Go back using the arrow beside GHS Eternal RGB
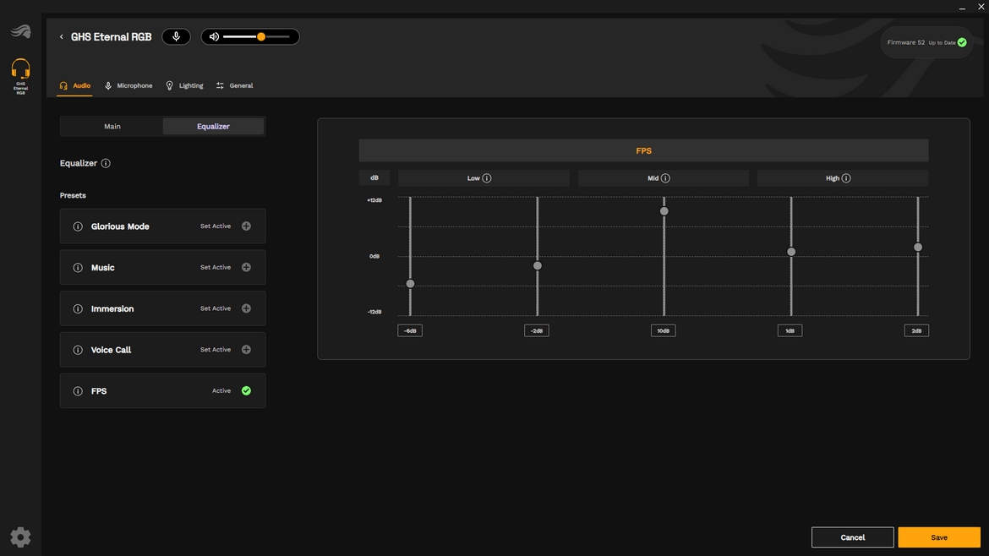989x556 pixels. 61,36
